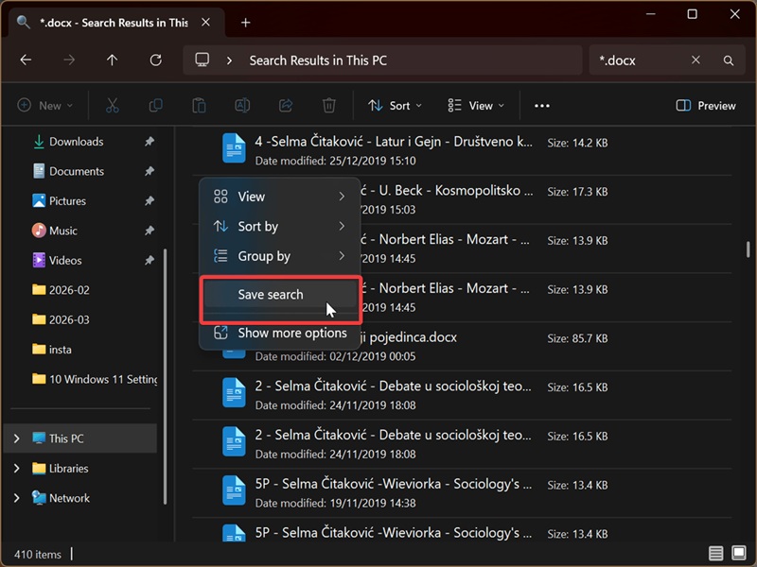
Task: Switch to details view in status bar
Action: [716, 553]
